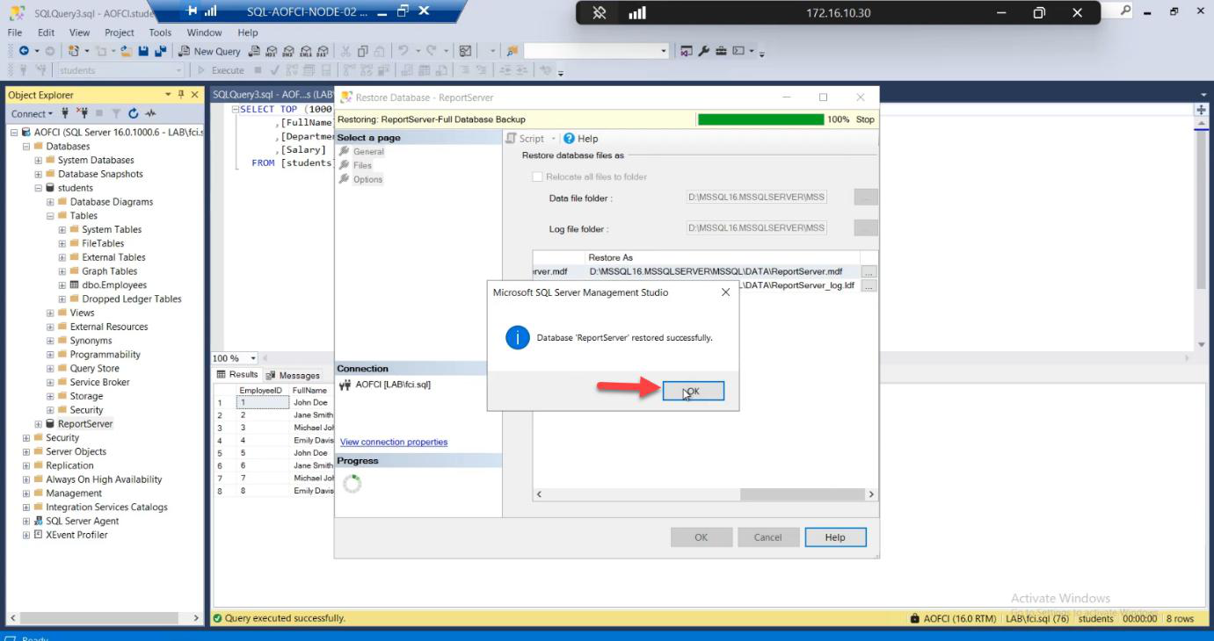This screenshot has width=1214, height=641.
Task: Close the Microsoft SQL Server Management Studio message box
Action: [x=725, y=292]
